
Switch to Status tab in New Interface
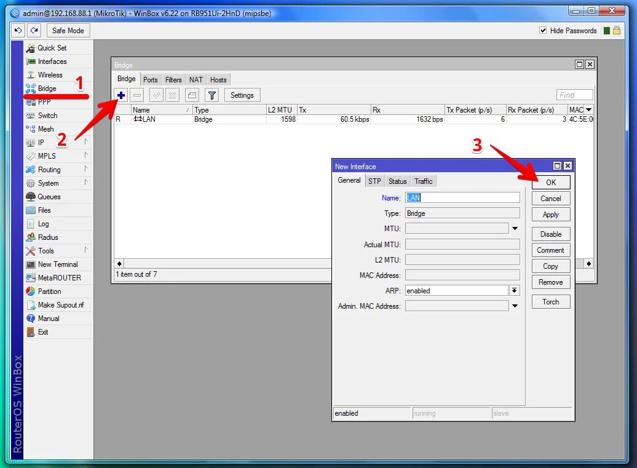pyautogui.click(x=397, y=181)
